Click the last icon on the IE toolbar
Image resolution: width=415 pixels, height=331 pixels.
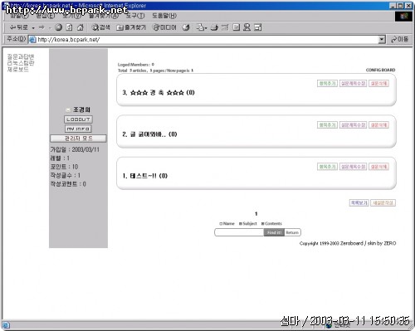pyautogui.click(x=258, y=27)
